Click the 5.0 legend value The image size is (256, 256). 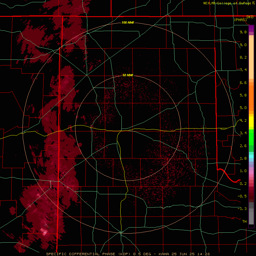click(243, 108)
